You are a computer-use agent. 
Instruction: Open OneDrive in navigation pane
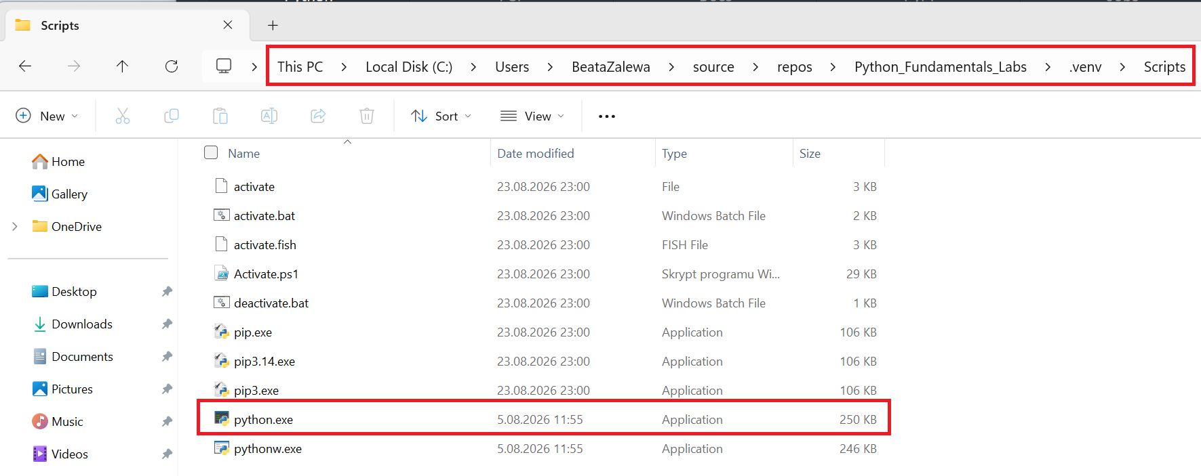[x=67, y=226]
